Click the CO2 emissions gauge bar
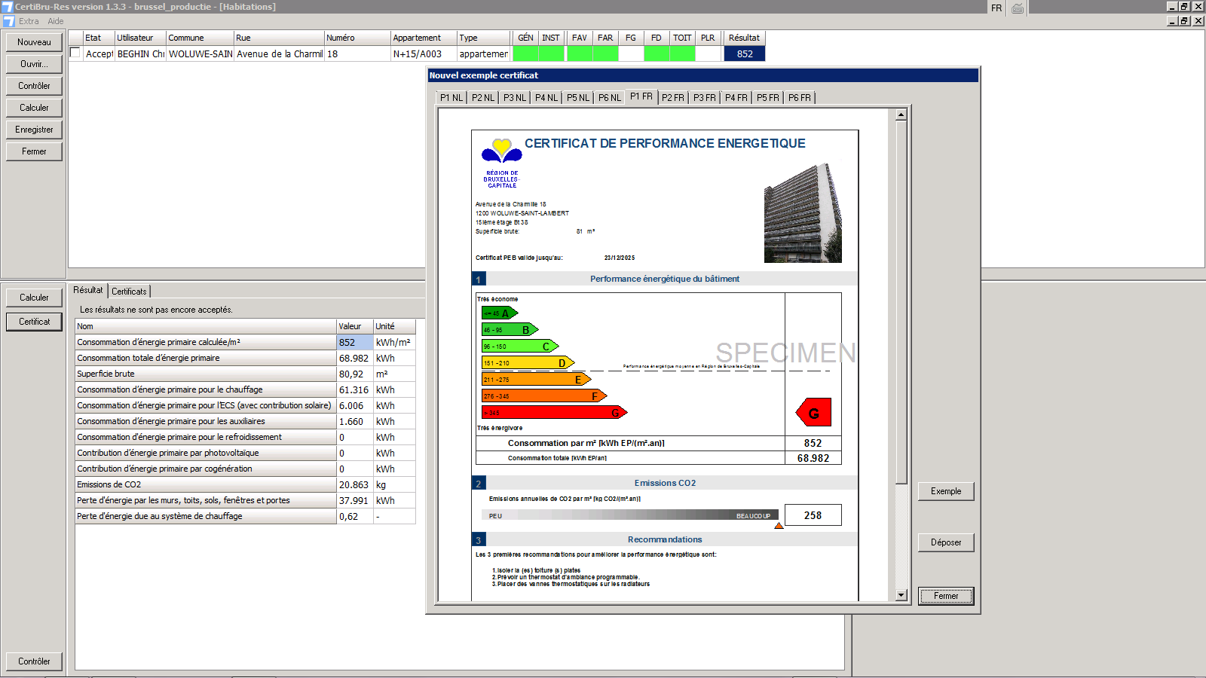This screenshot has height=678, width=1206. pyautogui.click(x=629, y=515)
